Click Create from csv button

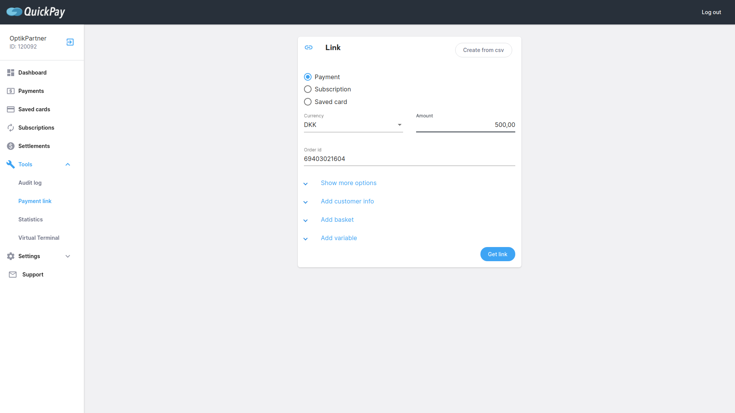[x=483, y=50]
